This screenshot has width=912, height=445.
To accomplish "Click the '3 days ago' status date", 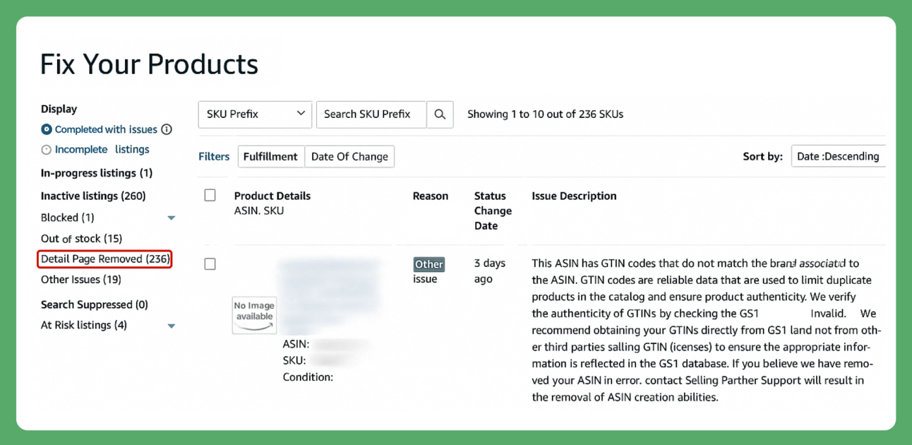I will click(x=490, y=271).
